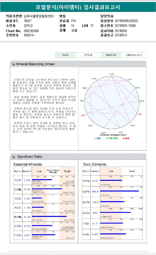Click the green N 균형(허용) legend entry
Image resolution: width=156 pixels, height=255 pixels.
112,138
